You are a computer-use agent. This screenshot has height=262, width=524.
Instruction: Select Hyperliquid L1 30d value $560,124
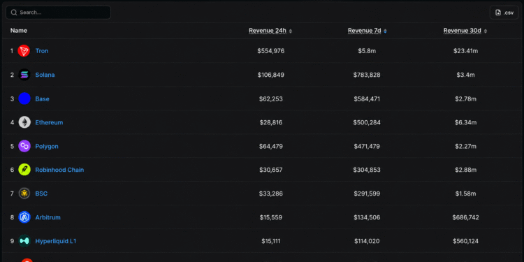(465, 241)
